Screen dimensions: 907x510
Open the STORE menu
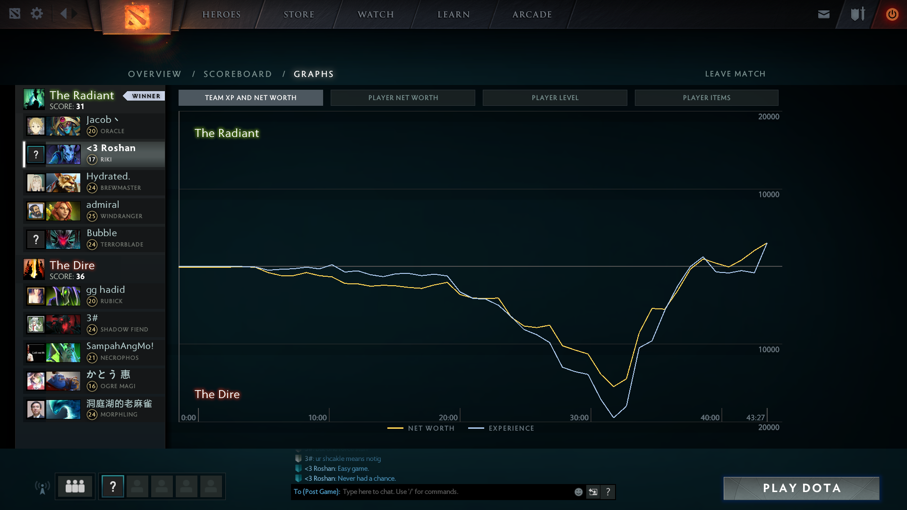299,14
